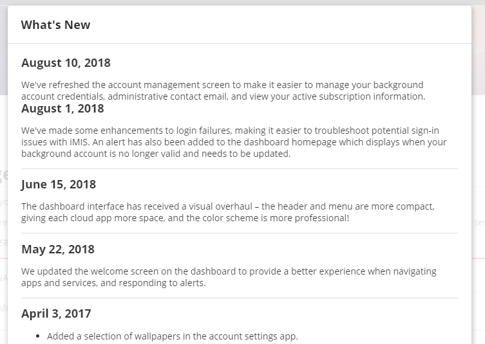Select the August 10, 2018 heading
The width and height of the screenshot is (485, 344).
click(66, 63)
